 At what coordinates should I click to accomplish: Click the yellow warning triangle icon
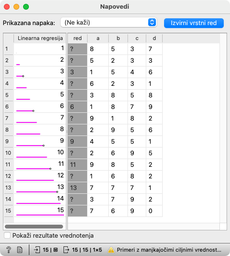(111, 250)
